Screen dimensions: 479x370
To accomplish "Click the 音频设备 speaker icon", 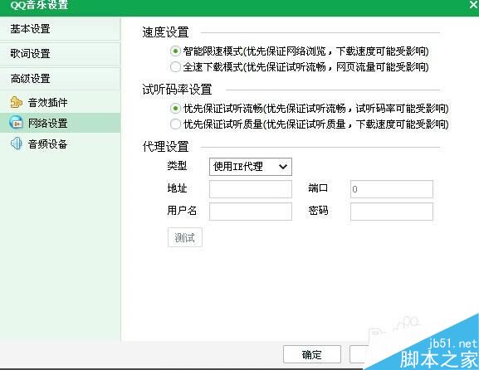I will click(x=16, y=144).
